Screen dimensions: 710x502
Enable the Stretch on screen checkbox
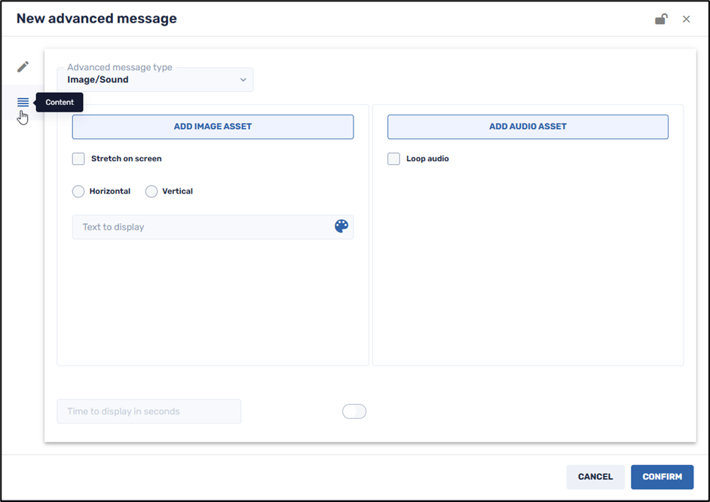pyautogui.click(x=78, y=159)
